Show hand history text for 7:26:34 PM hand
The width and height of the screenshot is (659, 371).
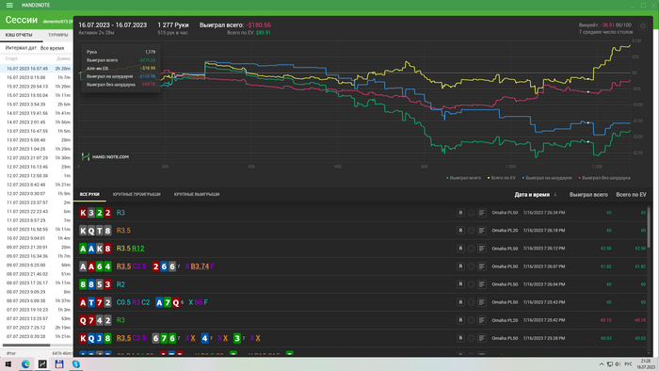pos(482,213)
